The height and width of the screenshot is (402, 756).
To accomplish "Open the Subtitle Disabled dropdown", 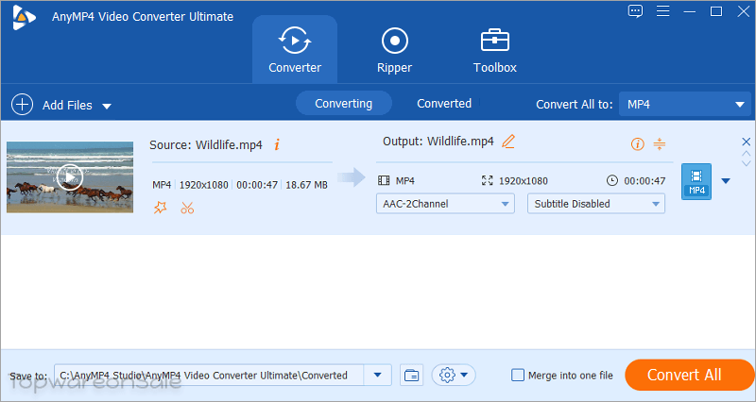I will click(596, 204).
